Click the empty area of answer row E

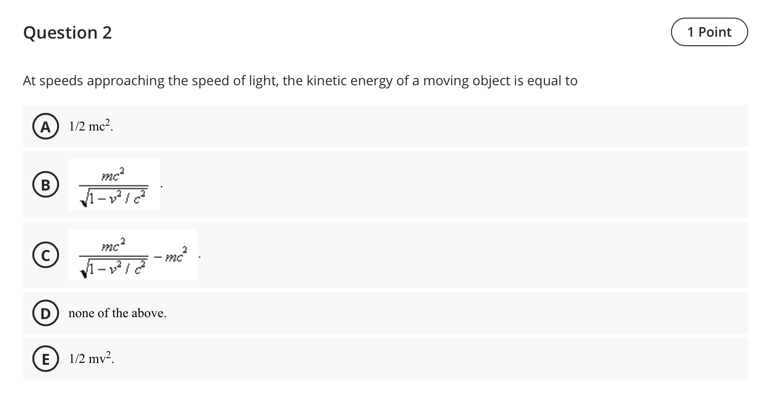tap(428, 359)
